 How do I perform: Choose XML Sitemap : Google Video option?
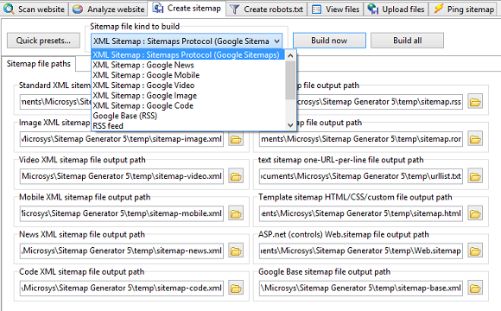(x=188, y=86)
